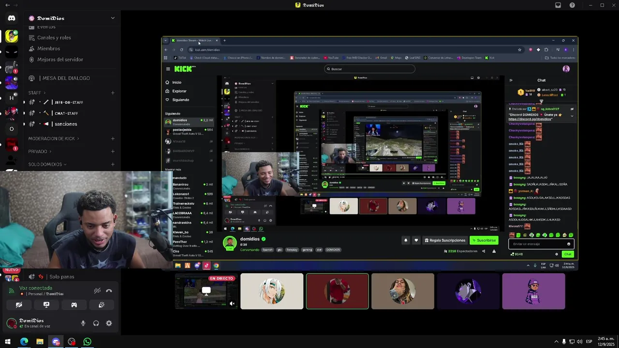The height and width of the screenshot is (348, 619).
Task: Add a channel to PRIVADO category
Action: pos(113,151)
